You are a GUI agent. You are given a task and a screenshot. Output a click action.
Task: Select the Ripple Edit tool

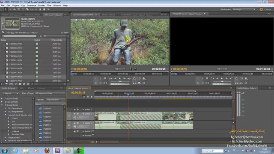15,9
